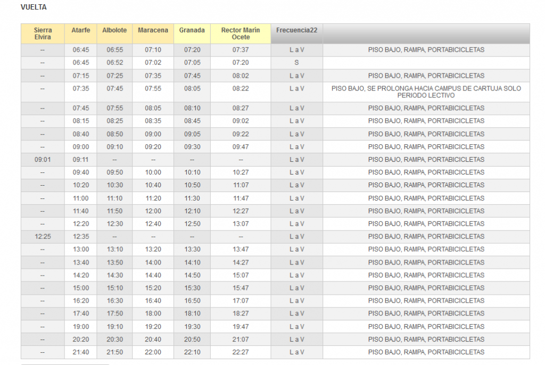Click the VUELTA section heading
The width and height of the screenshot is (545, 365).
tap(33, 7)
